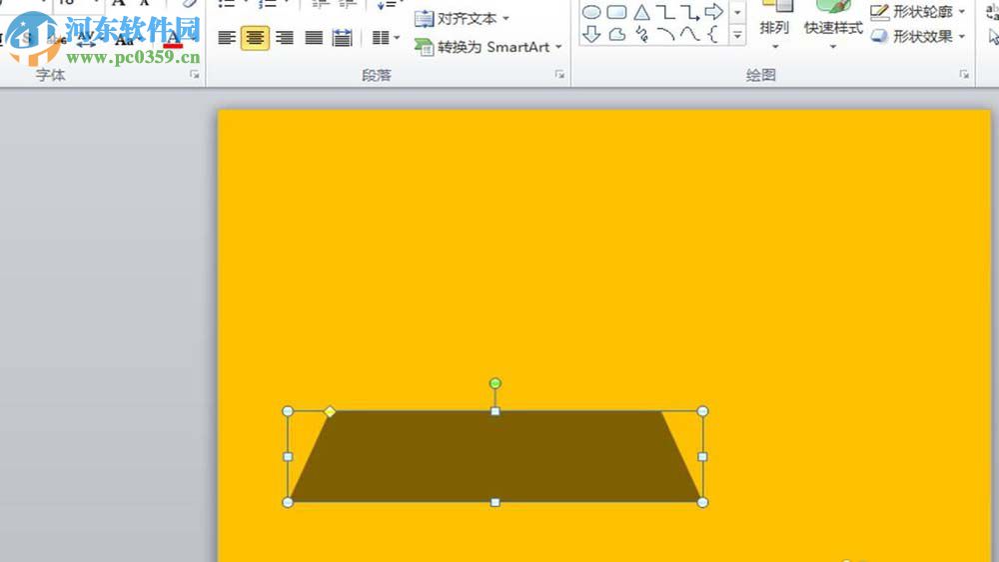Select the left brace shape
This screenshot has height=562, width=999.
tap(713, 34)
